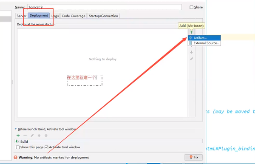The image size is (255, 164).
Task: Click the pencil edit icon beside deploy list
Action: click(x=191, y=59)
